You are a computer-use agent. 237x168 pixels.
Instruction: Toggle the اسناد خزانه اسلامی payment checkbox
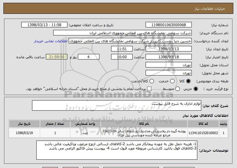coord(149,89)
